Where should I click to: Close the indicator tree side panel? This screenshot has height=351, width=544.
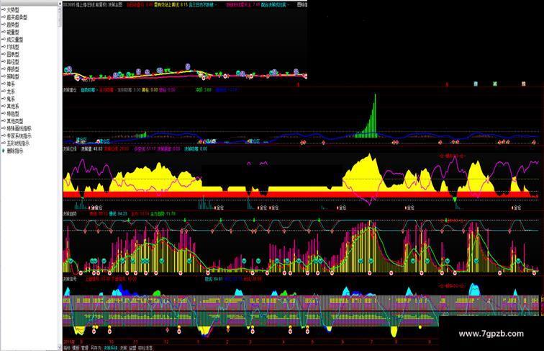(60, 4)
